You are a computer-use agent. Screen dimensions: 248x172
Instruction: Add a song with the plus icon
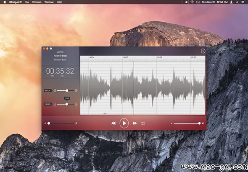(203, 51)
